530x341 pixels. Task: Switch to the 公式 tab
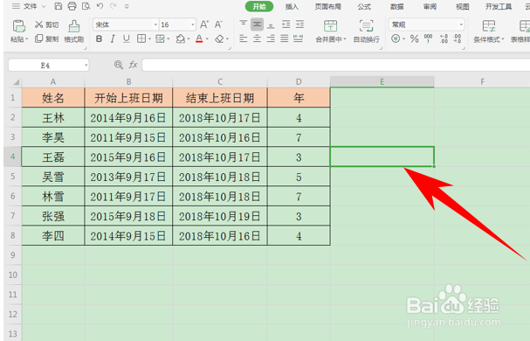pos(364,6)
